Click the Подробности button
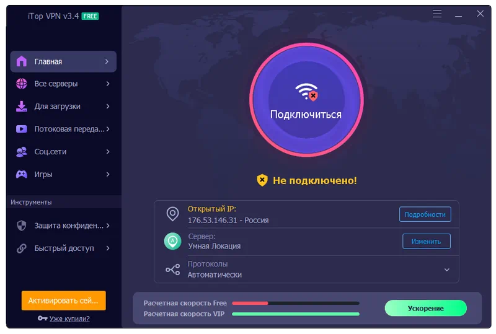Screen dimensions: 496x334 pos(425,214)
